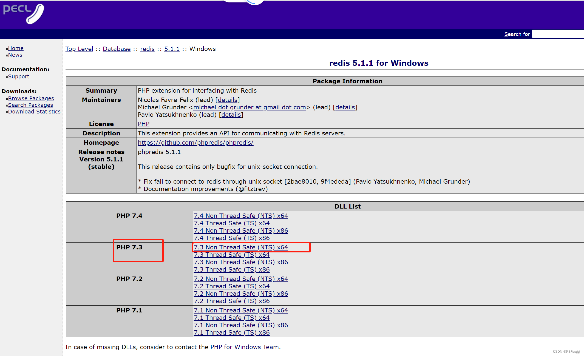Click the PHP 7.1 row label

coord(129,310)
